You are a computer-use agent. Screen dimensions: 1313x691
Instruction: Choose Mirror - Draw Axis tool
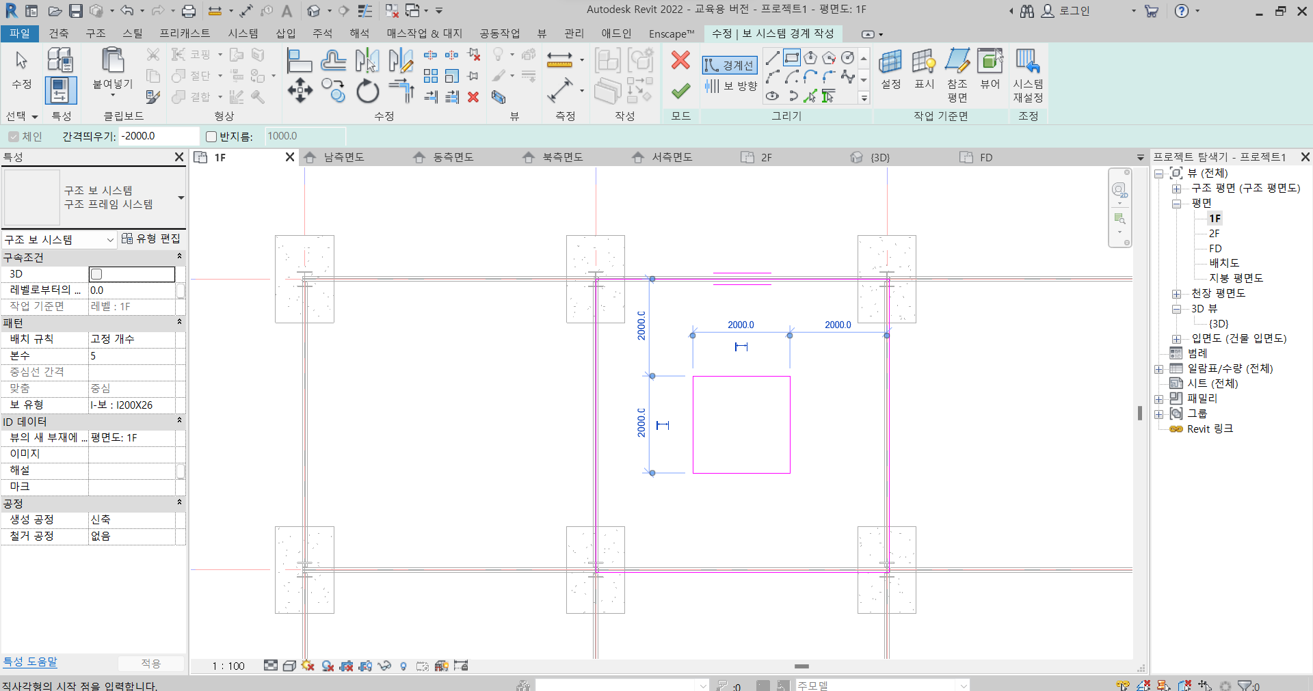pos(401,61)
